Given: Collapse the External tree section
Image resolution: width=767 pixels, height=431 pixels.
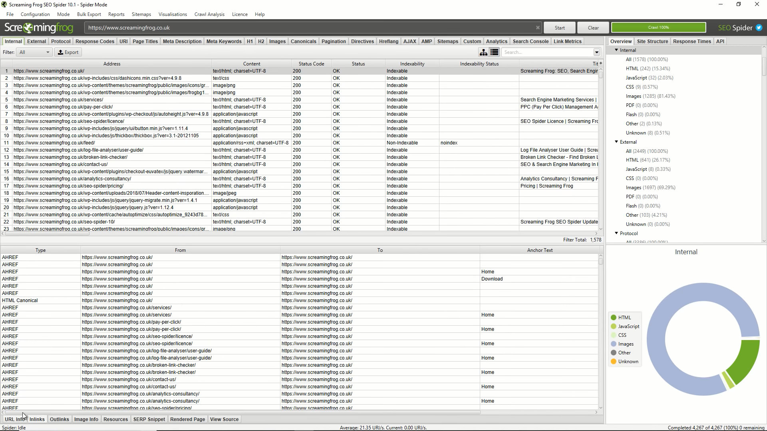Looking at the screenshot, I should click(616, 142).
